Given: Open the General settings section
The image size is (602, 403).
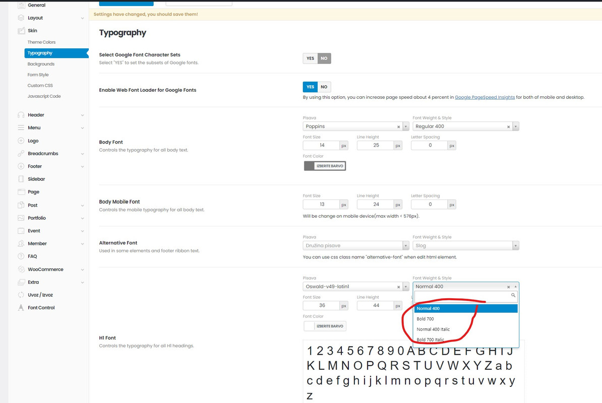Looking at the screenshot, I should click(x=36, y=5).
